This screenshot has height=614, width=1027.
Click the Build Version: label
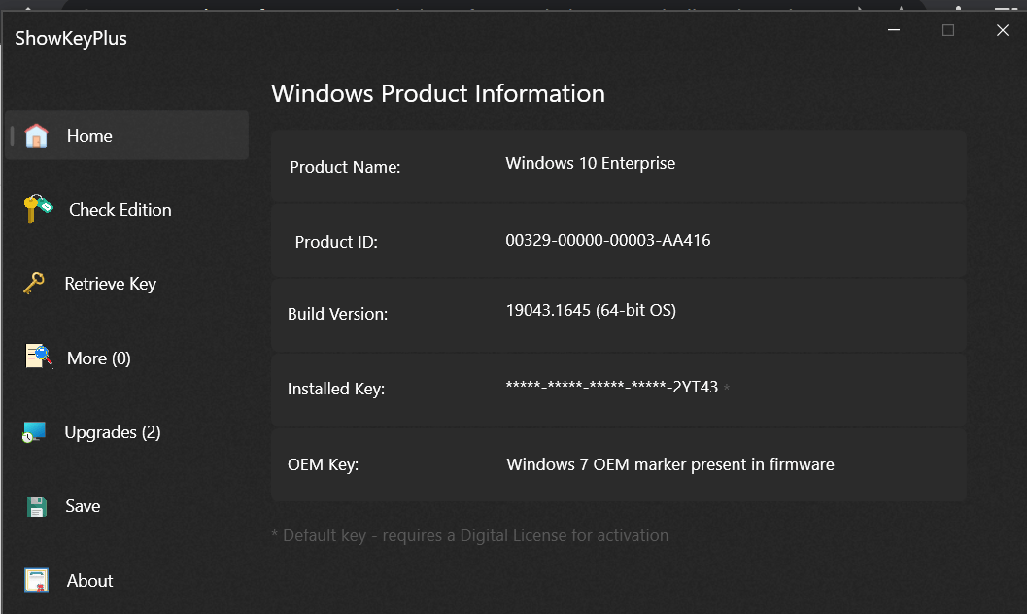point(338,314)
